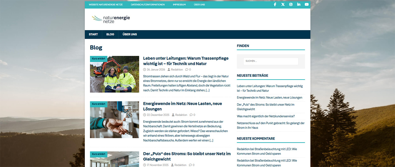This screenshot has width=395, height=167.
Task: Click the clock icon before 17. November 2025
Action: 145,165
